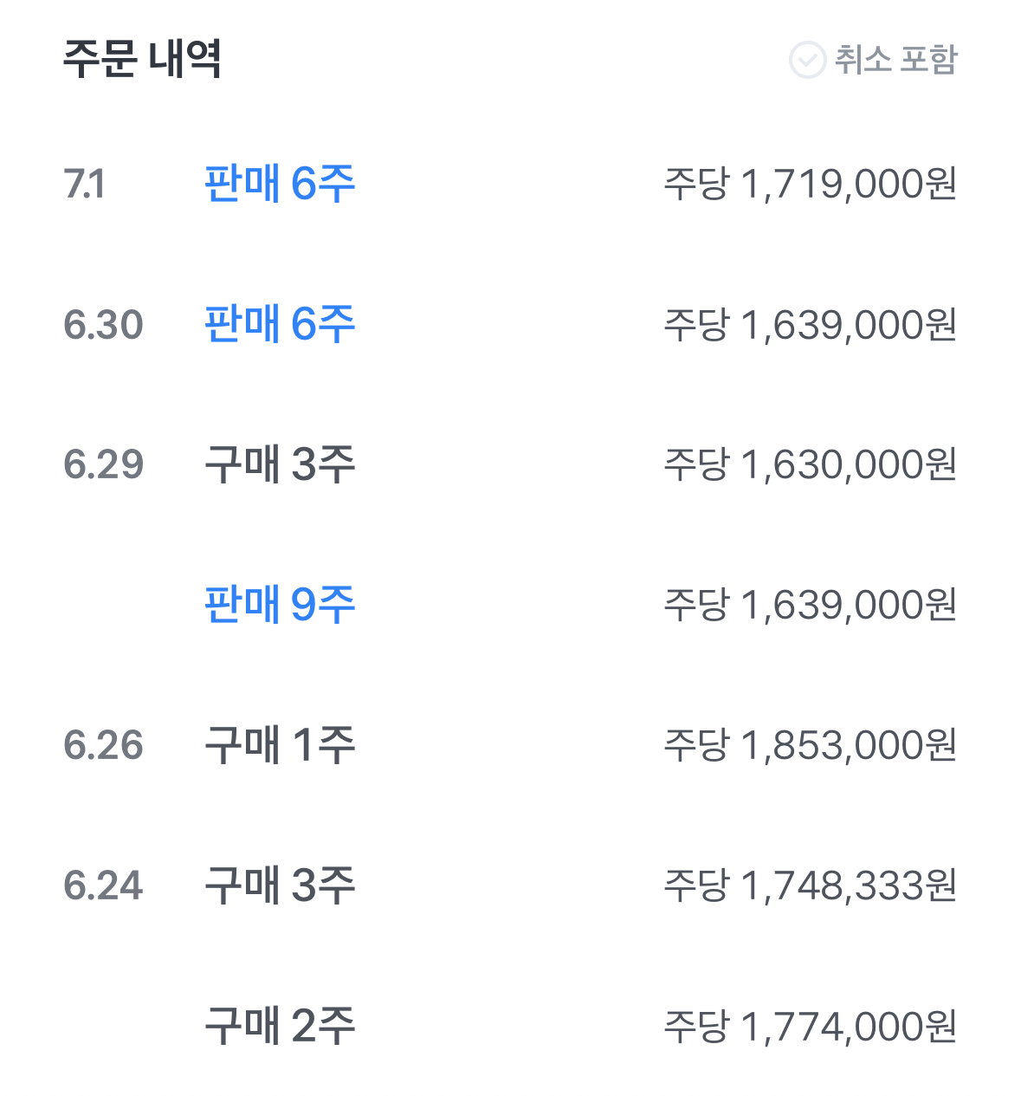Select the 주문 내역 heading
1021x1096 pixels.
click(143, 59)
